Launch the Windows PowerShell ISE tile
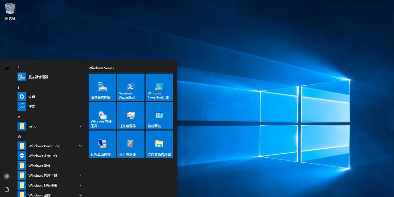Screen dimensions: 394x197 point(159,87)
